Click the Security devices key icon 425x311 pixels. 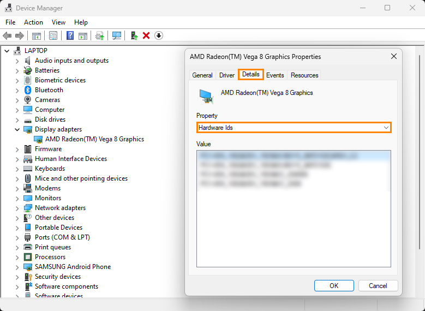28,277
